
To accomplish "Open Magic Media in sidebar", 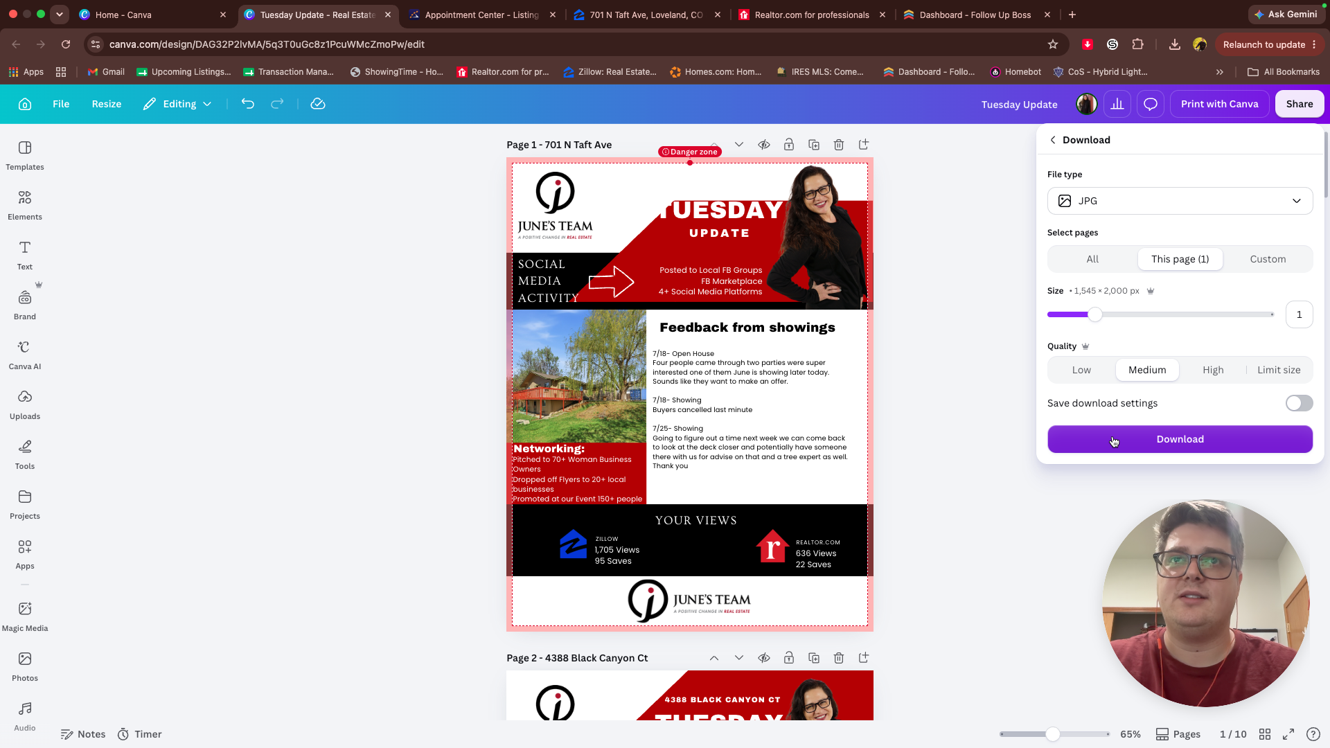I will tap(25, 617).
